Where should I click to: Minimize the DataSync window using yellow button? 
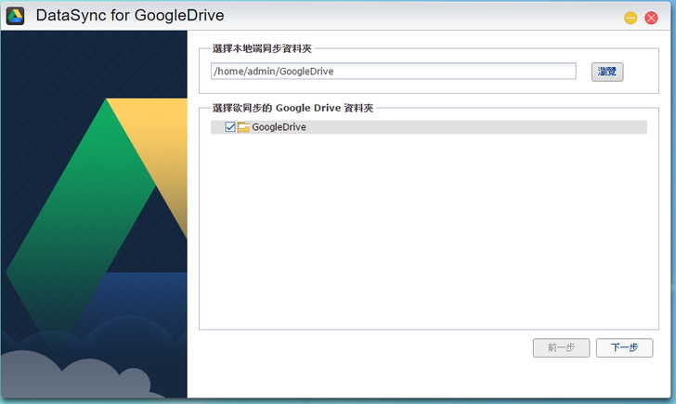[x=630, y=18]
